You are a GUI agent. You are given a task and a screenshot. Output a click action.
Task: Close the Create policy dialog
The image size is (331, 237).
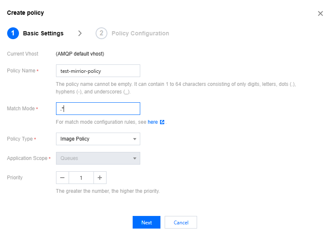tap(320, 13)
